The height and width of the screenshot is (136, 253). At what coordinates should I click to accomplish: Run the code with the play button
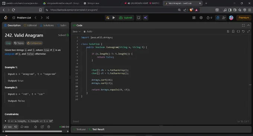[x=113, y=18]
